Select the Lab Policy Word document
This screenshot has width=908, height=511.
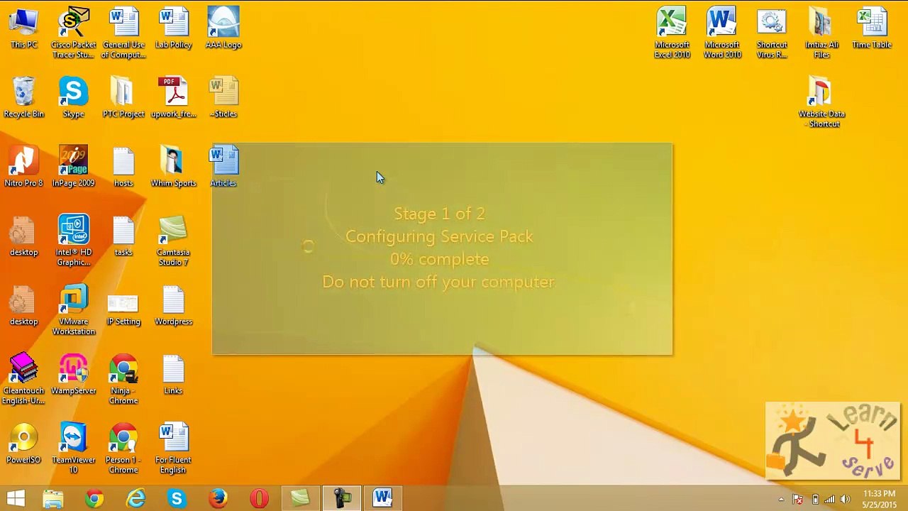click(x=173, y=28)
